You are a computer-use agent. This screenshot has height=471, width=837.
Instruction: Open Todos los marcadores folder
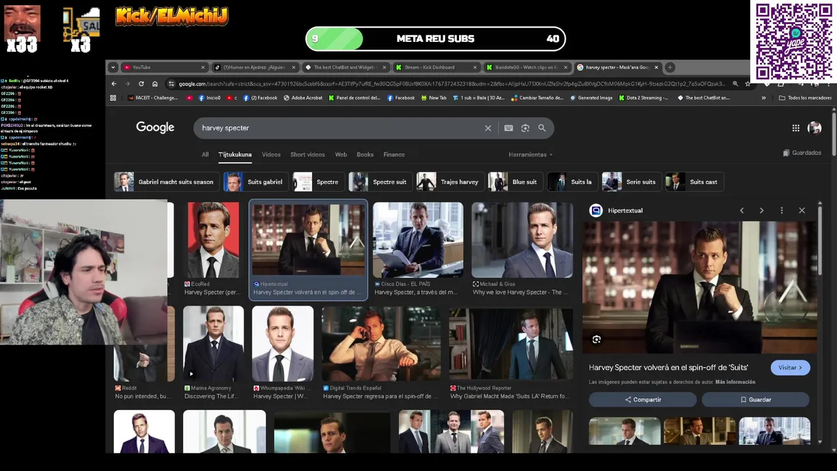coord(805,97)
